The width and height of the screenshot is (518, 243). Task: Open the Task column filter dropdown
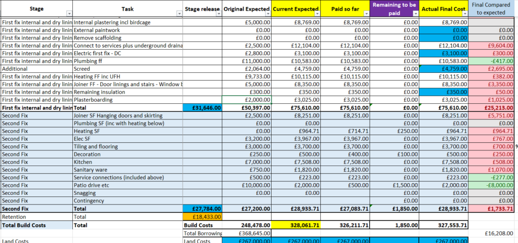pos(180,14)
